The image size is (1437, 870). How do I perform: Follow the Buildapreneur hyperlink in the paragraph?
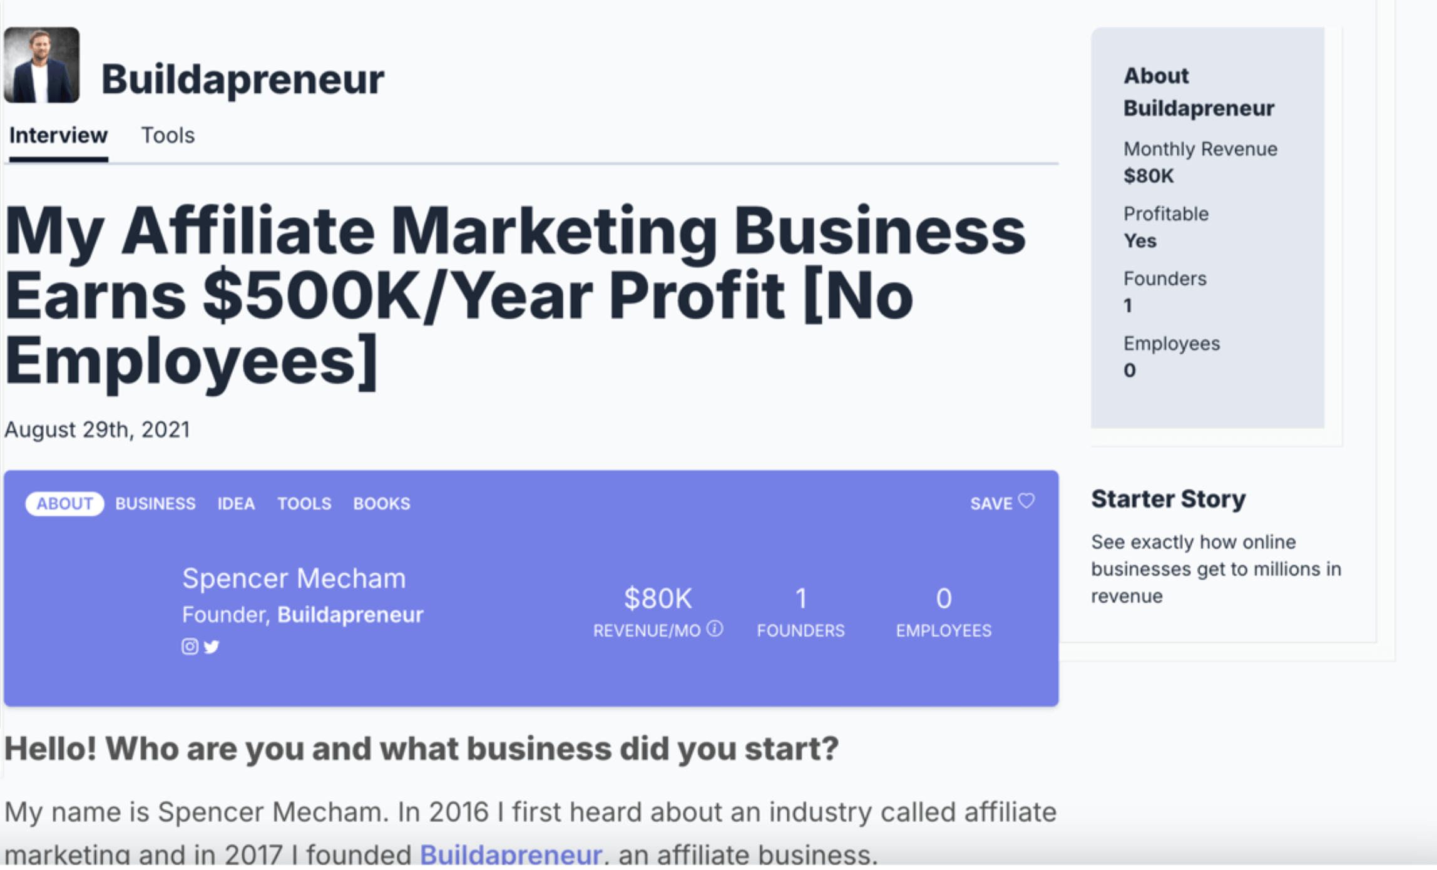tap(511, 855)
